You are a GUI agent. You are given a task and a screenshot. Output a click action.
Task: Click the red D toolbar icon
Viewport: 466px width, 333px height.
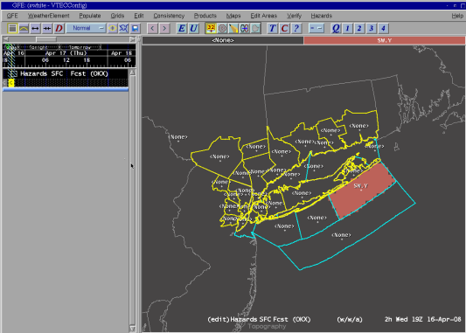pyautogui.click(x=59, y=28)
